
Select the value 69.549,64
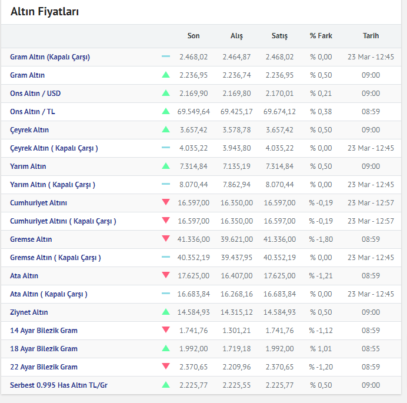(x=194, y=112)
